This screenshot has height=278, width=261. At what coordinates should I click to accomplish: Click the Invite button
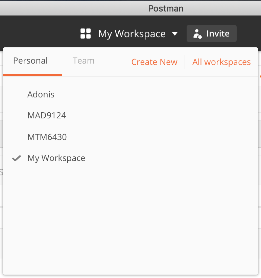pos(211,33)
